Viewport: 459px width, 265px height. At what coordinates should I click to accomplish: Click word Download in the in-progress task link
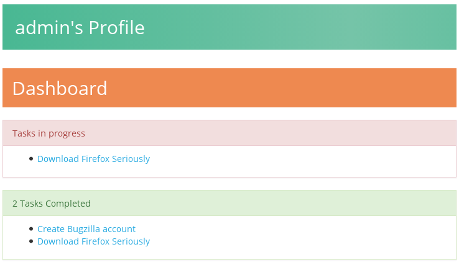pyautogui.click(x=58, y=159)
